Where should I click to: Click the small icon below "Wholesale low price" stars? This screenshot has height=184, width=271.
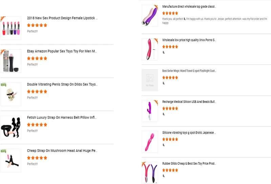[164, 52]
